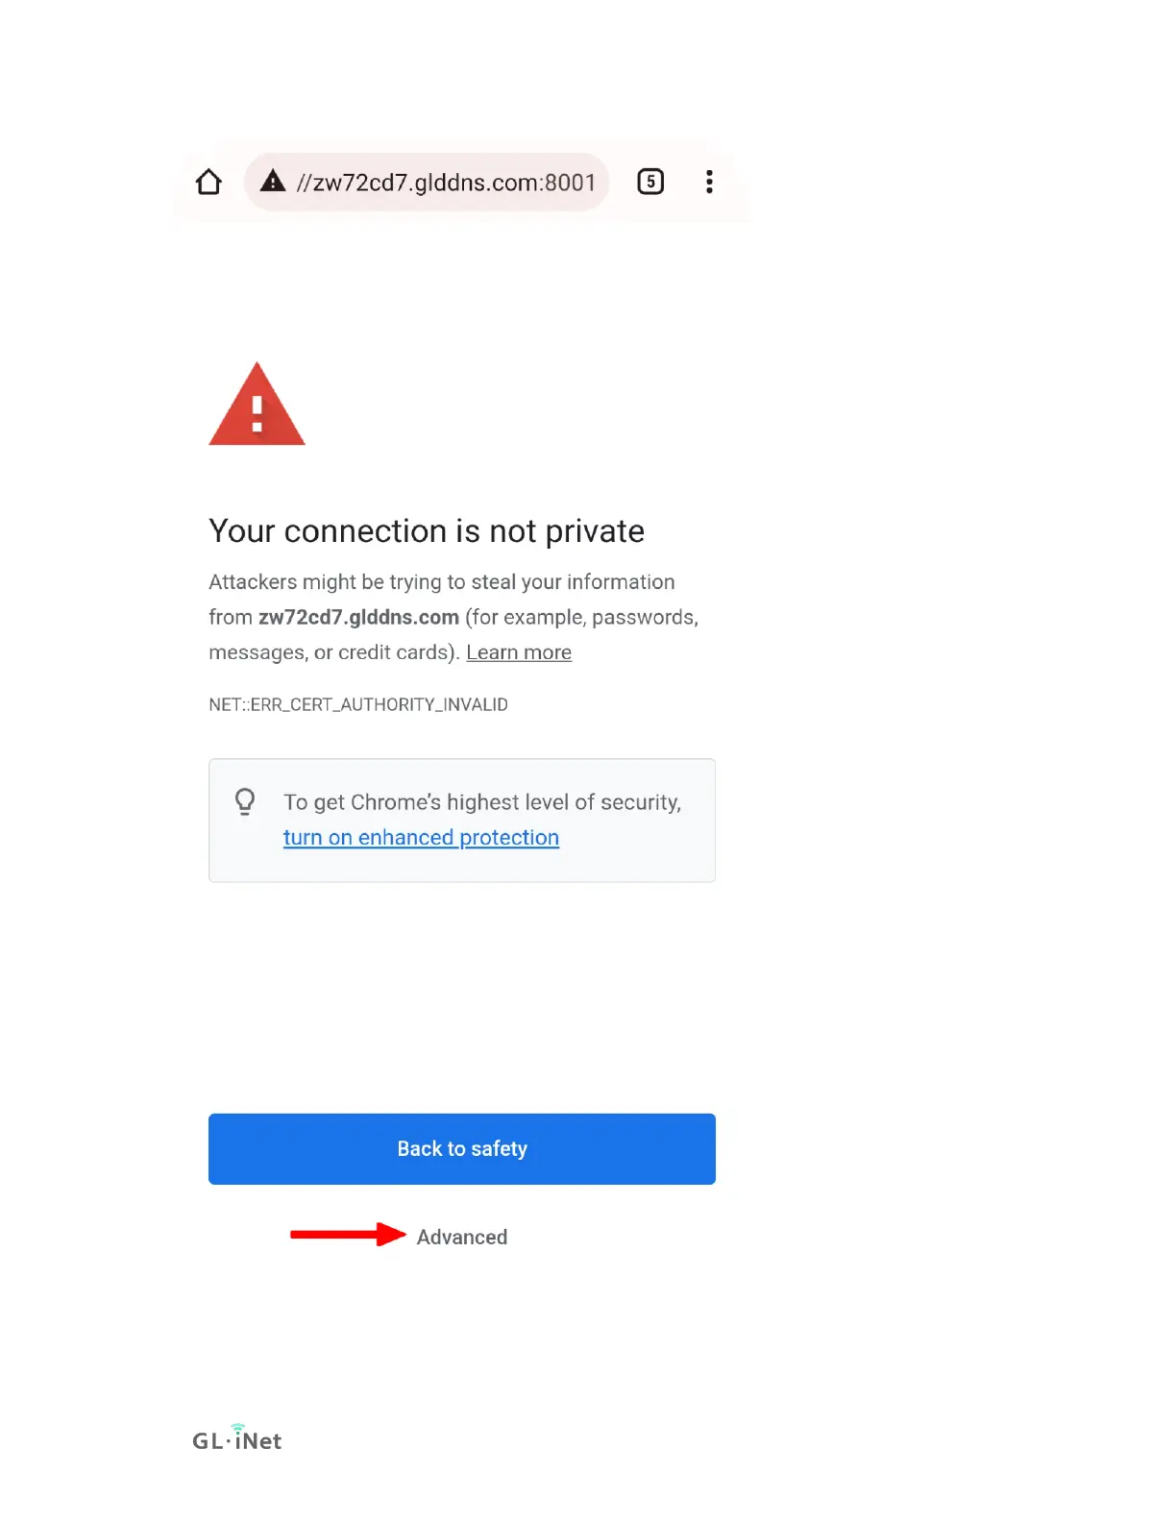The height and width of the screenshot is (1522, 1176).
Task: Open the tab switcher showing 5 tabs
Action: pyautogui.click(x=650, y=182)
